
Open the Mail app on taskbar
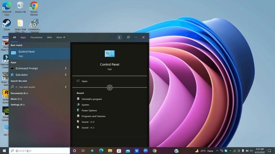click(128, 151)
